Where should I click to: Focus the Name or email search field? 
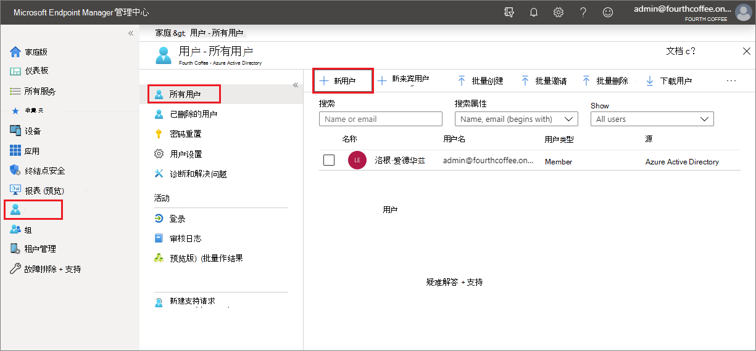coord(381,119)
